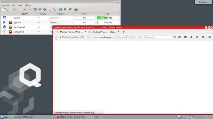
Task: Open the URL history dropdown arrow
Action: (x=138, y=37)
